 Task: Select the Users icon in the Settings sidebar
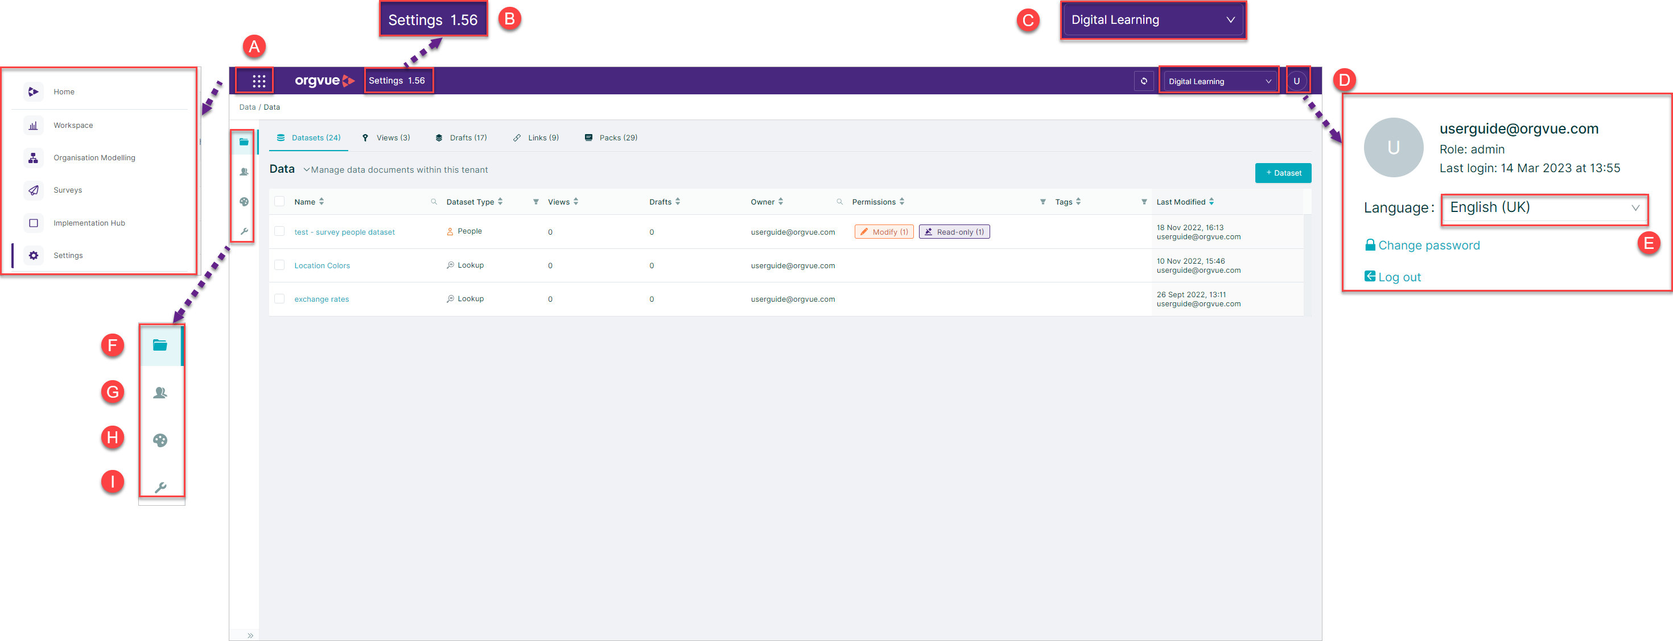coord(244,172)
